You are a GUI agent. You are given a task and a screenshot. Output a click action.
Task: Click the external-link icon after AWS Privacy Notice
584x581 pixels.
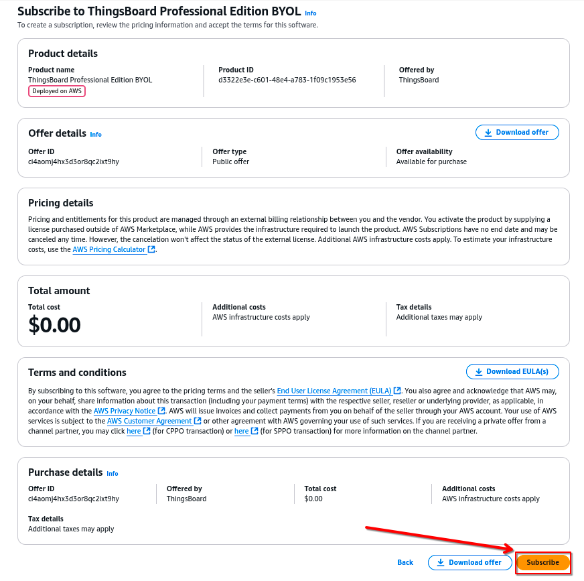pos(161,411)
